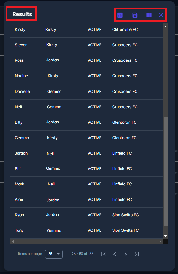178x274 pixels.
Task: Advance to the next page of results
Action: [126, 254]
